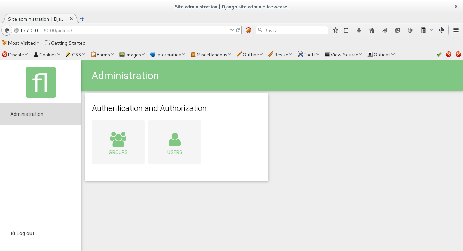Image resolution: width=463 pixels, height=251 pixels.
Task: Open the Users admin tile
Action: point(175,142)
